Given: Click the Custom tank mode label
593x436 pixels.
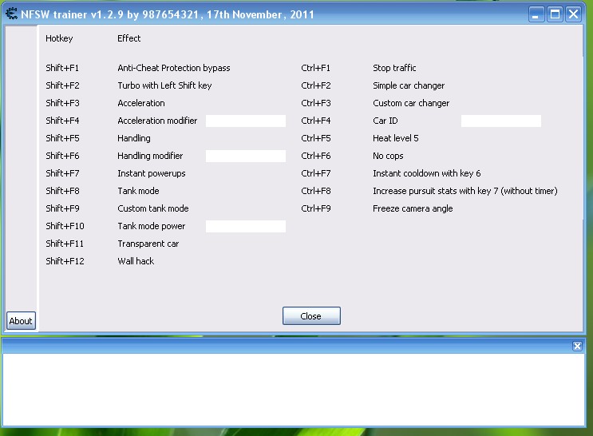Looking at the screenshot, I should click(x=152, y=208).
